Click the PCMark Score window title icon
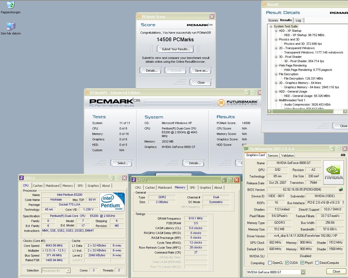The image size is (348, 278). pyautogui.click(x=139, y=17)
